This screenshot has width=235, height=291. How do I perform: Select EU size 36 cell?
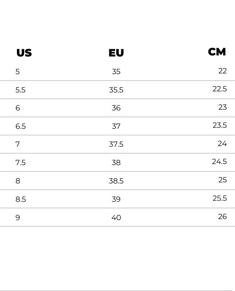pyautogui.click(x=116, y=108)
